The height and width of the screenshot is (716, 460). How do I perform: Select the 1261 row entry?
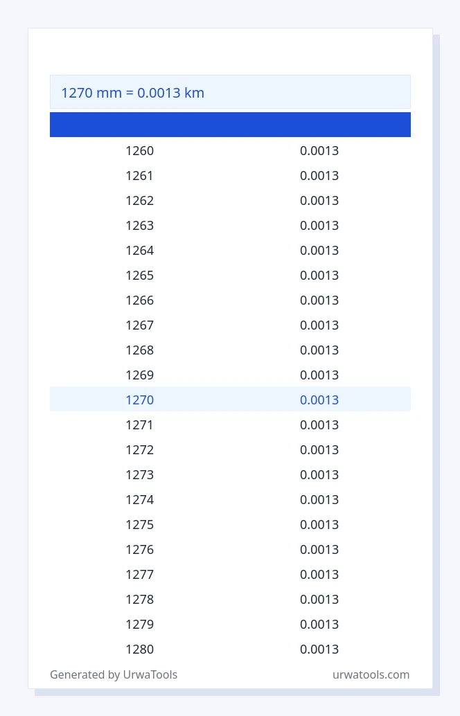[140, 176]
